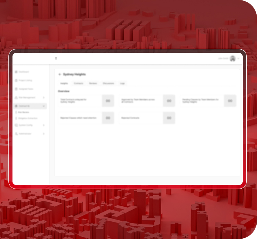Viewport: 257px width, 239px height.
Task: Open the user account dropdown arrow
Action: tap(238, 58)
